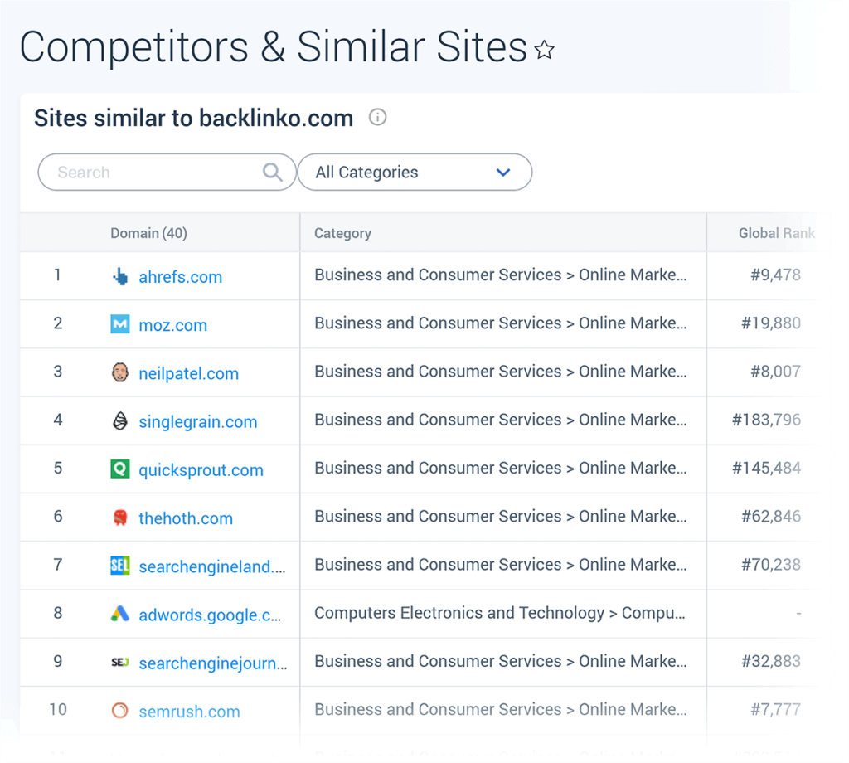The width and height of the screenshot is (849, 763).
Task: Click the favorite star icon beside the title
Action: (544, 50)
